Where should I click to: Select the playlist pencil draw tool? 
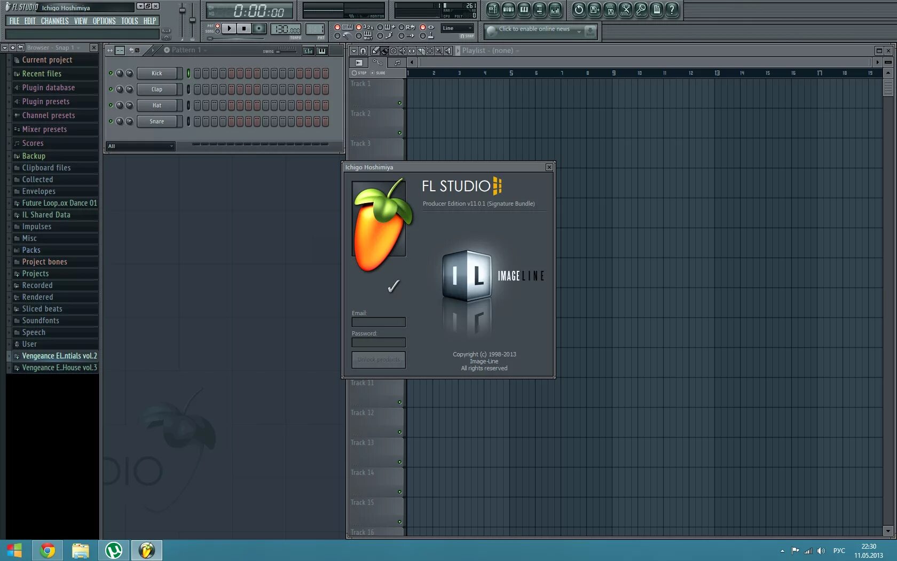pos(375,51)
